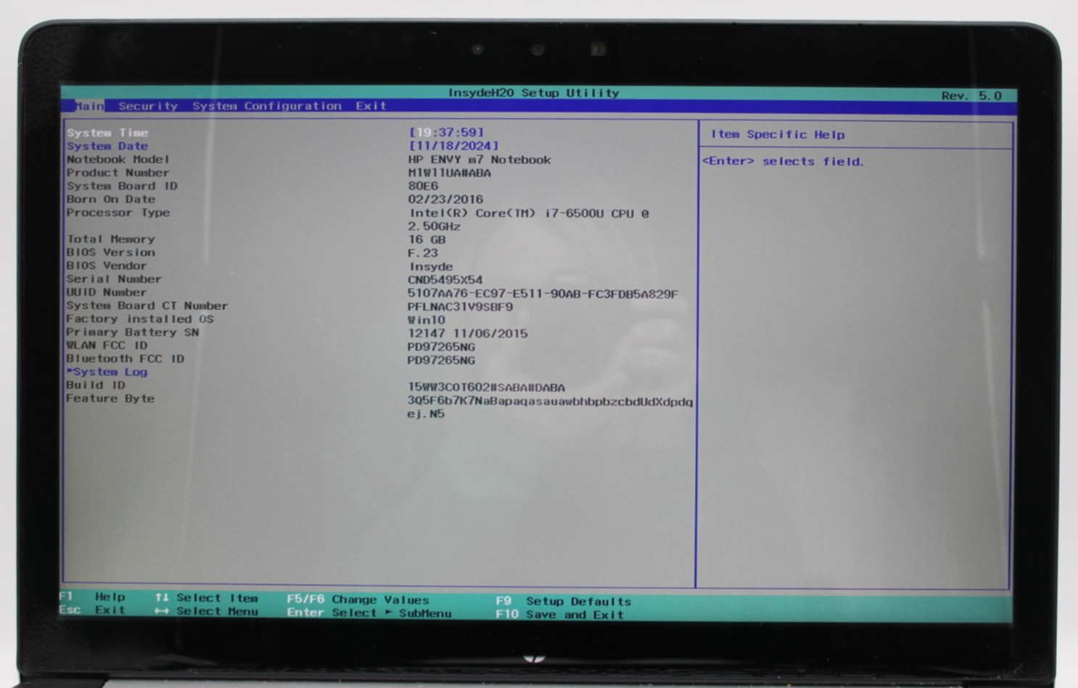1078x688 pixels.
Task: Click the Build ID label
Action: 96,385
